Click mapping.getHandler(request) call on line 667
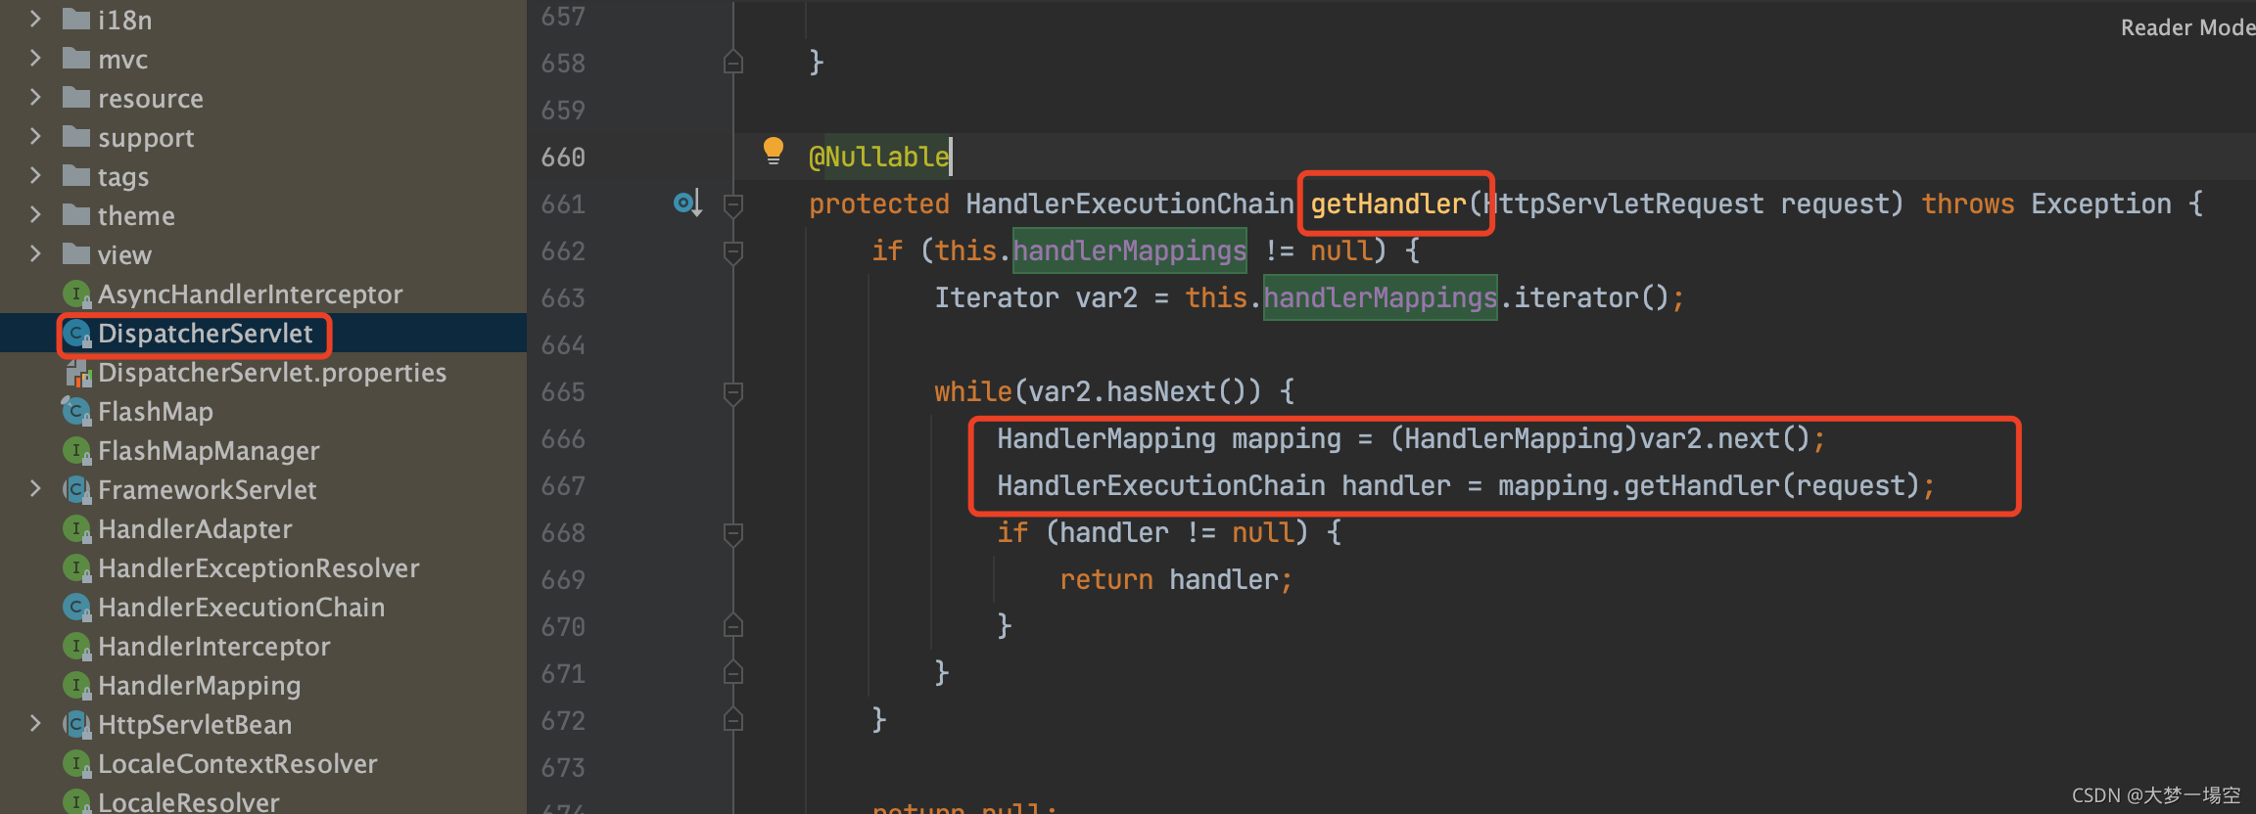Viewport: 2256px width, 814px height. 1709,485
